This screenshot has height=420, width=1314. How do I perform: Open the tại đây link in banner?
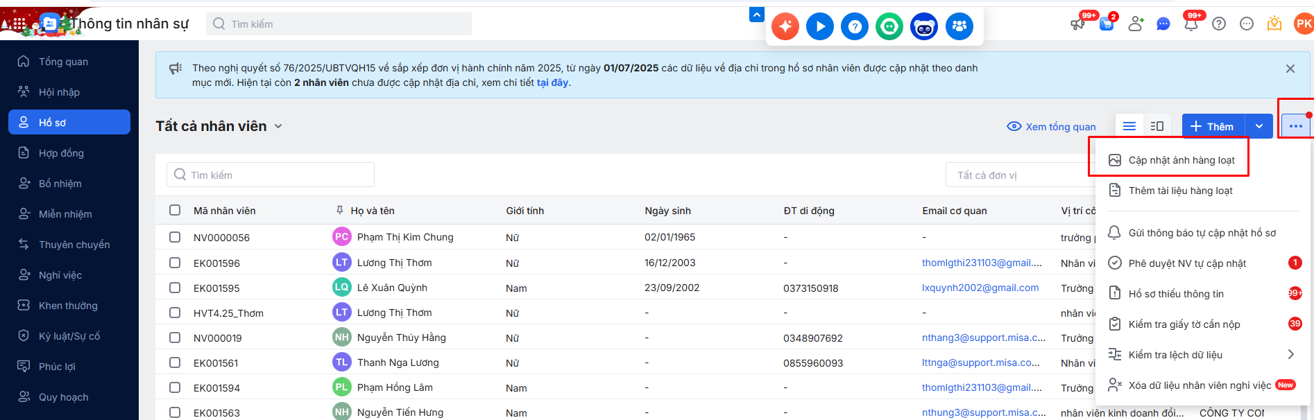pyautogui.click(x=552, y=82)
